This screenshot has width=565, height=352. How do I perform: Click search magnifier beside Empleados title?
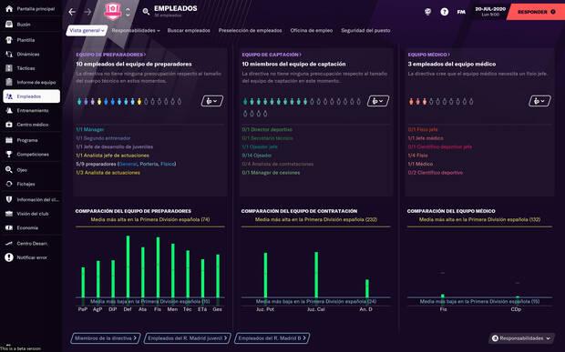146,12
